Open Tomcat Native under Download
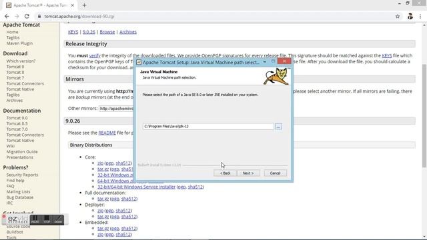The image size is (427, 240). click(x=20, y=89)
